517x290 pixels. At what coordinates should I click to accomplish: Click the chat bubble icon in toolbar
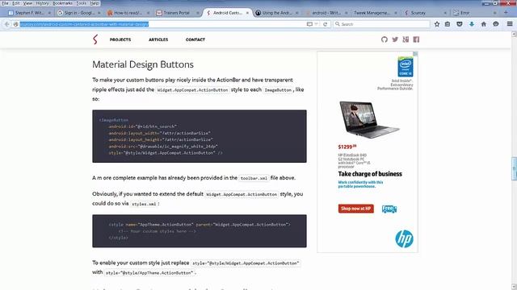click(x=496, y=24)
